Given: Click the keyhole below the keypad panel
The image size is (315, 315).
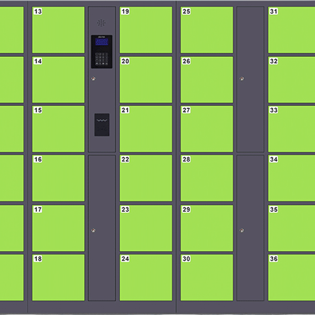Looking at the screenshot, I should point(93,79).
